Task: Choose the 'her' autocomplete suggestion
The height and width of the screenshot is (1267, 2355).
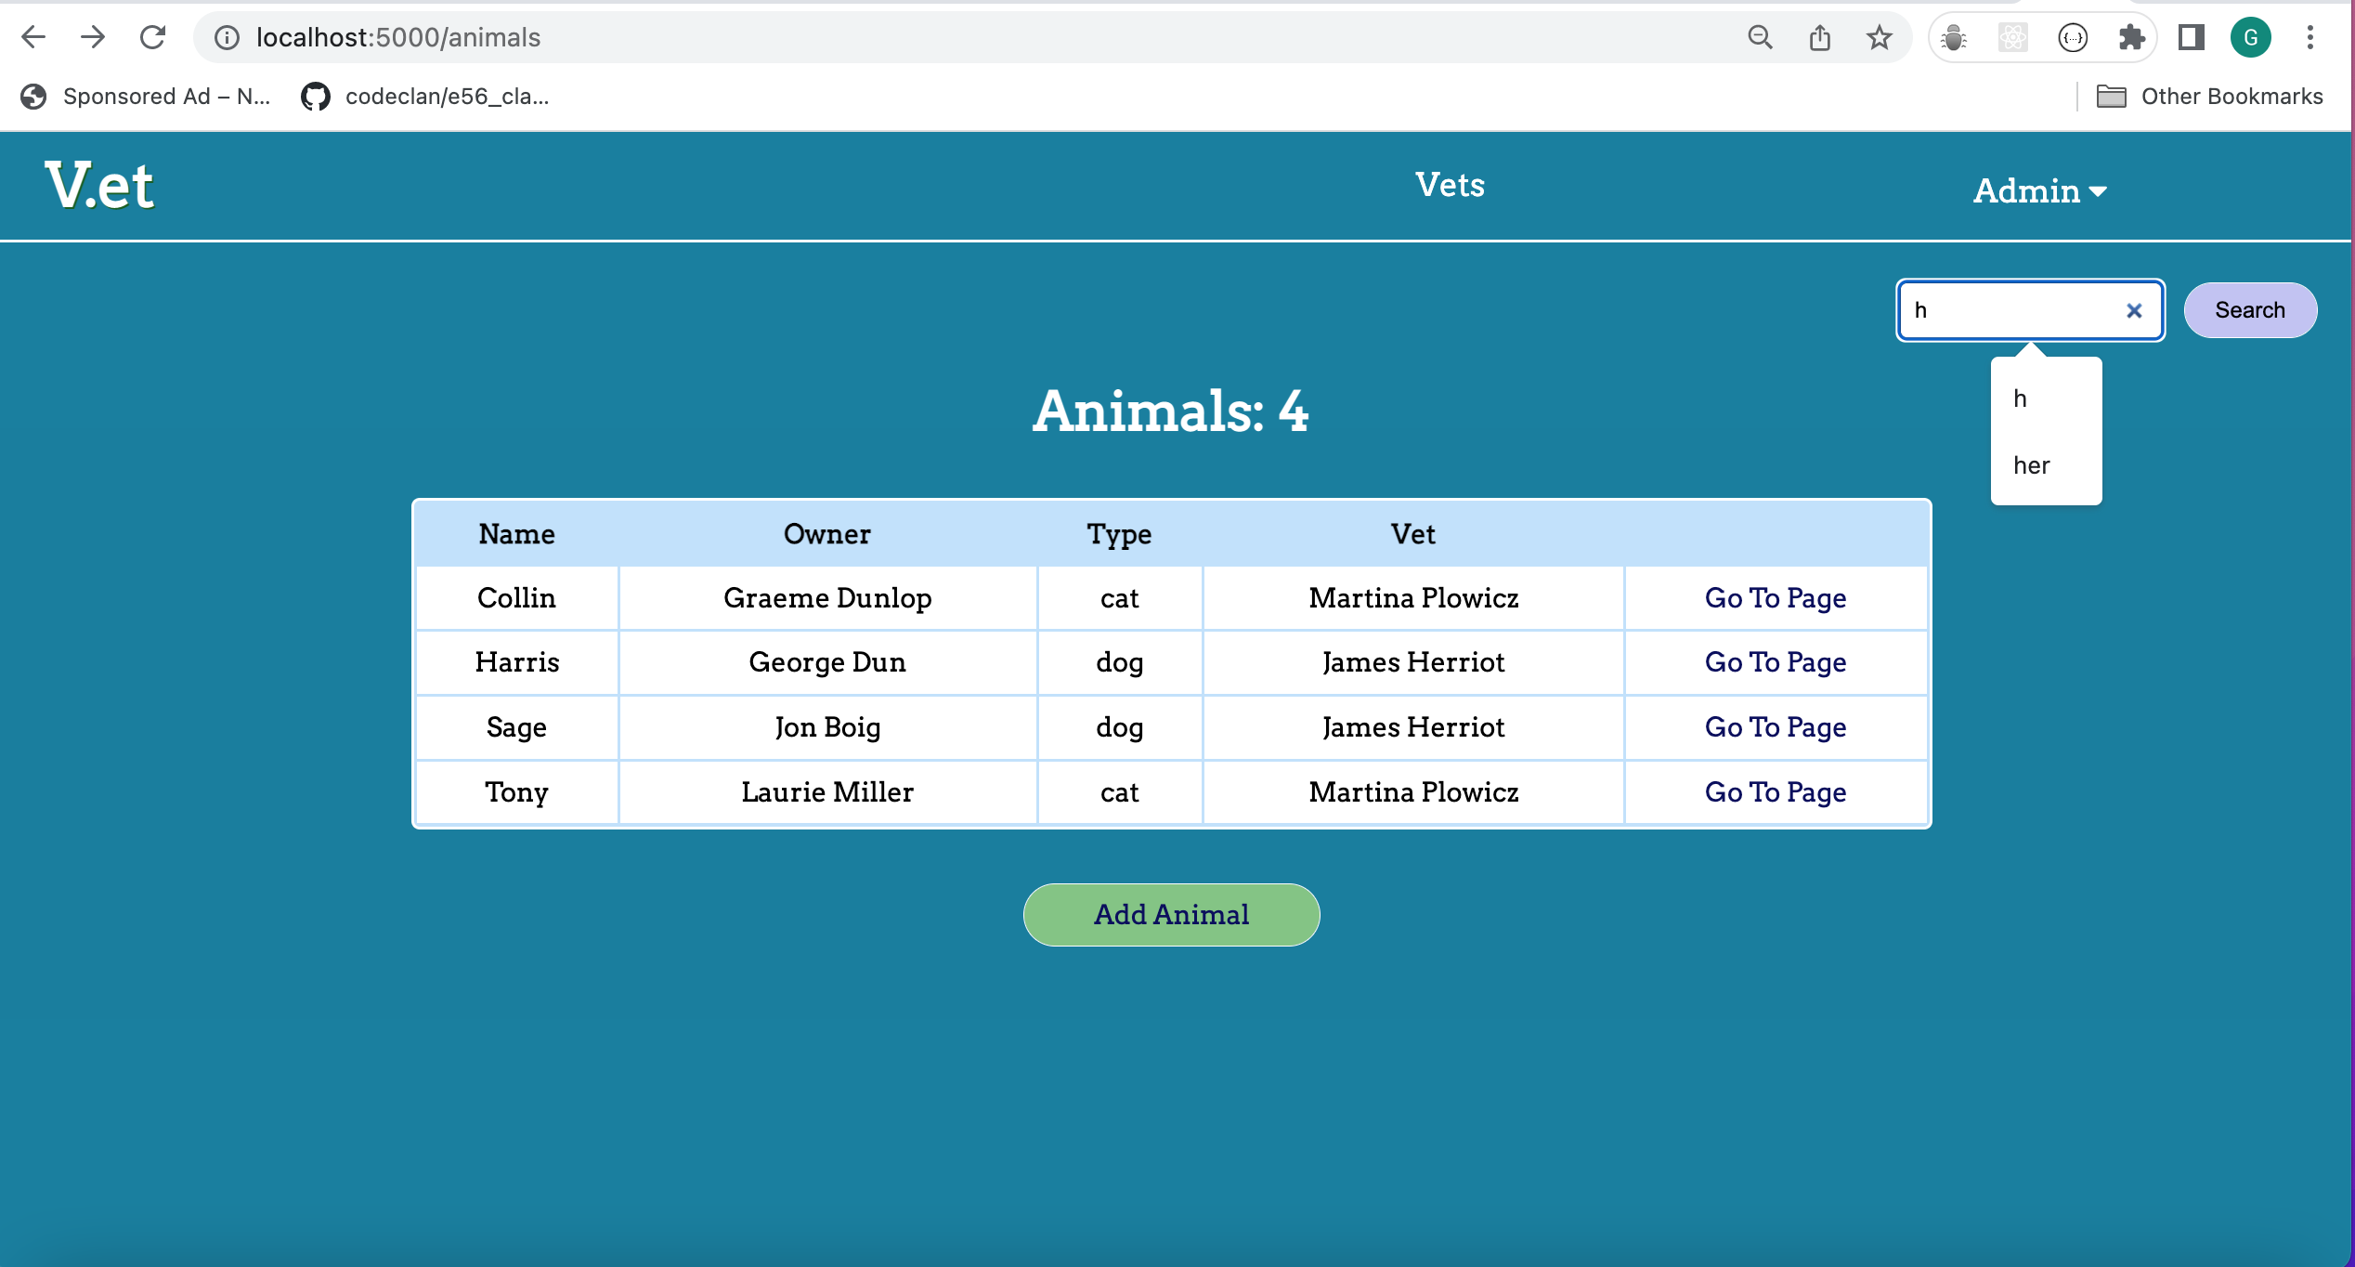Action: [2046, 465]
